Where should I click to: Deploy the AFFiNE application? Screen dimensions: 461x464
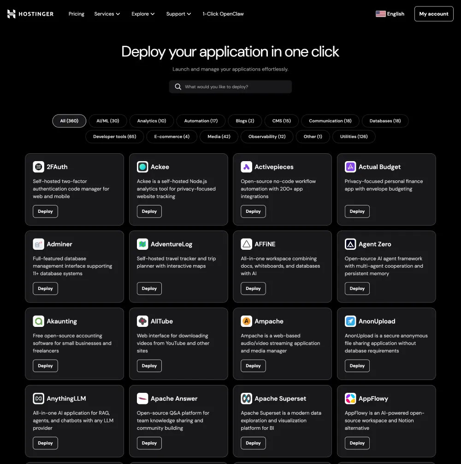[x=253, y=289]
